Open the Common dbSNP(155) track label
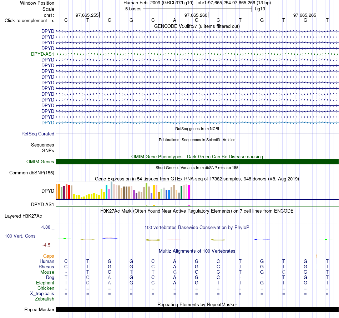The image size is (339, 318). 32,173
